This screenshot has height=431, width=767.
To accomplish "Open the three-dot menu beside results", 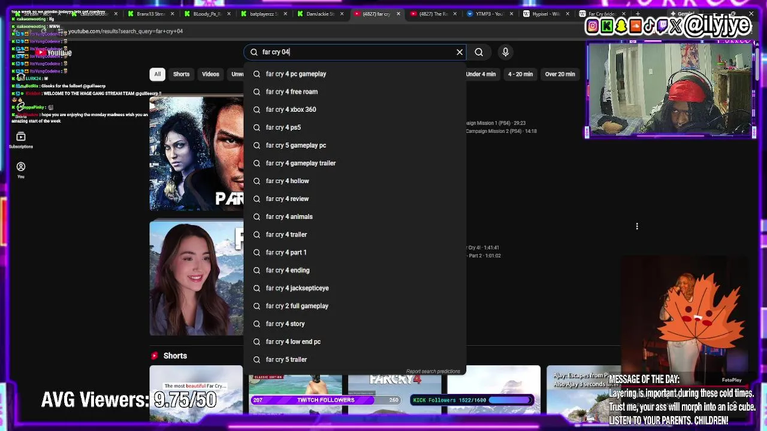I will (x=637, y=226).
